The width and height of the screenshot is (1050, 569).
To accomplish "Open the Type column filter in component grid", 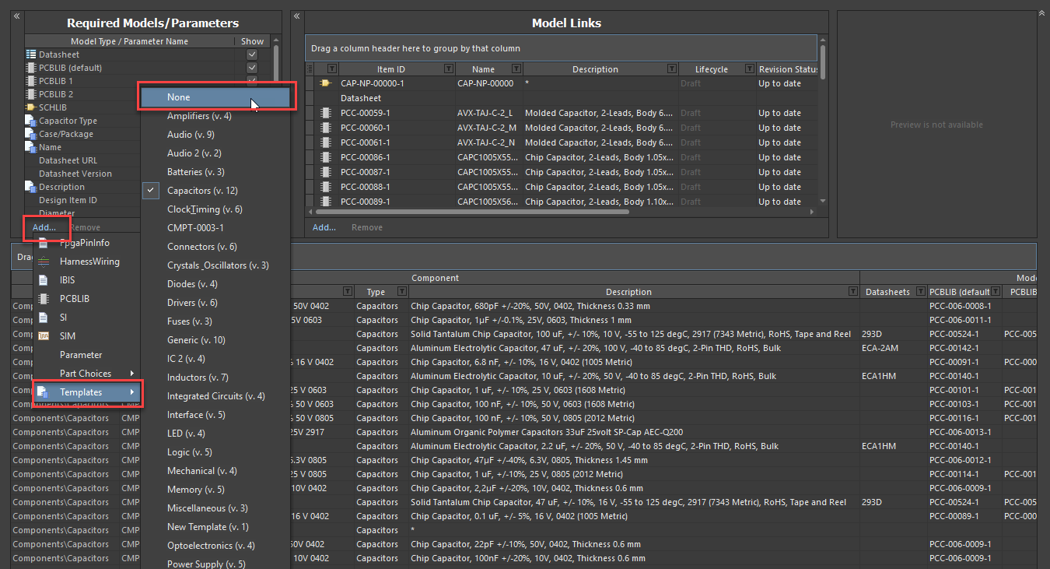I will click(401, 292).
